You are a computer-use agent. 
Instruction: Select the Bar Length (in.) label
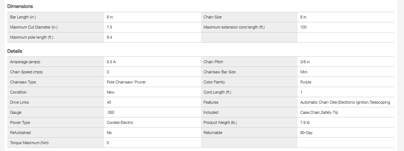click(x=23, y=17)
